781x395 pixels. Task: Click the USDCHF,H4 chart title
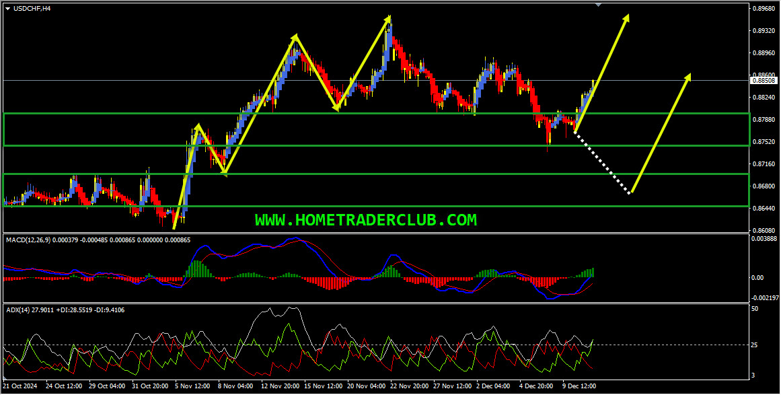click(32, 9)
